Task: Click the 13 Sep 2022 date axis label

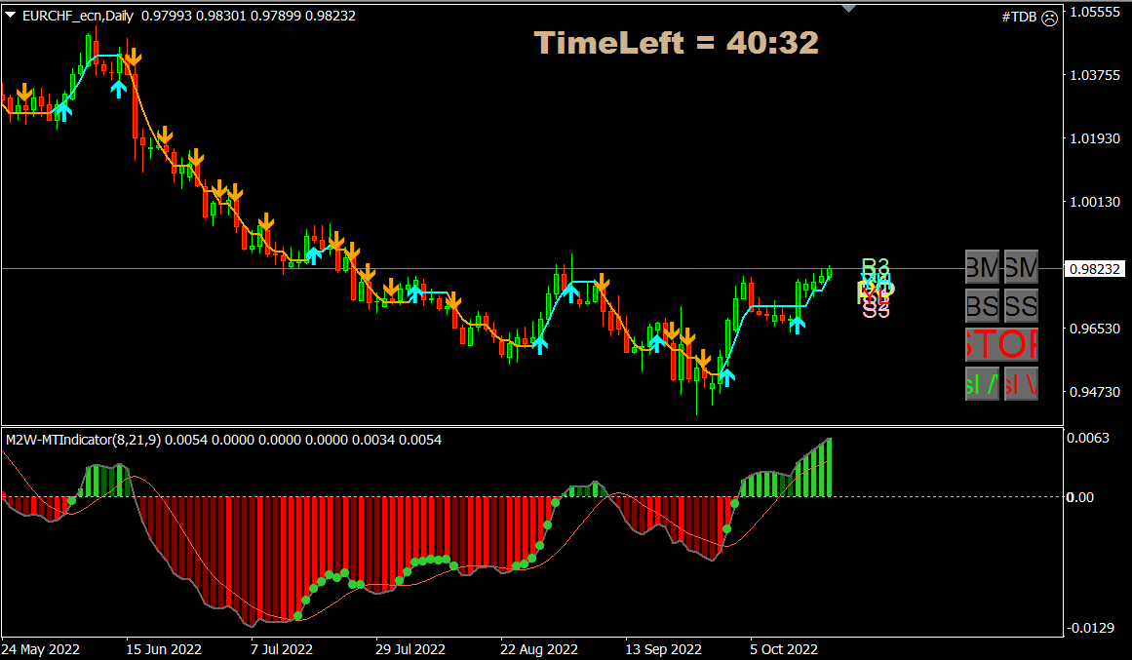Action: tap(663, 649)
